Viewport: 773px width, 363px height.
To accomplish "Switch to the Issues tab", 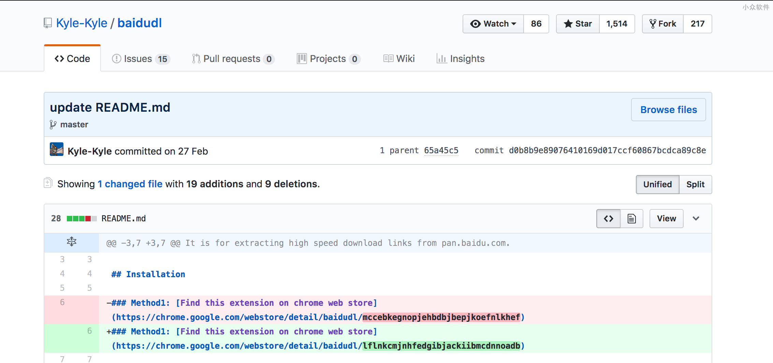I will [141, 59].
